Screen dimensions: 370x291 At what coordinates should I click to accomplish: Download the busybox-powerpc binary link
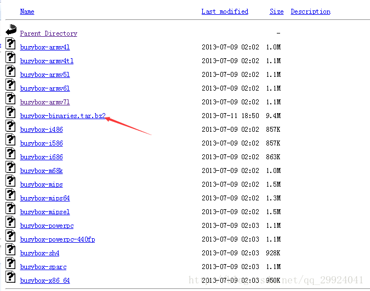pyautogui.click(x=47, y=226)
